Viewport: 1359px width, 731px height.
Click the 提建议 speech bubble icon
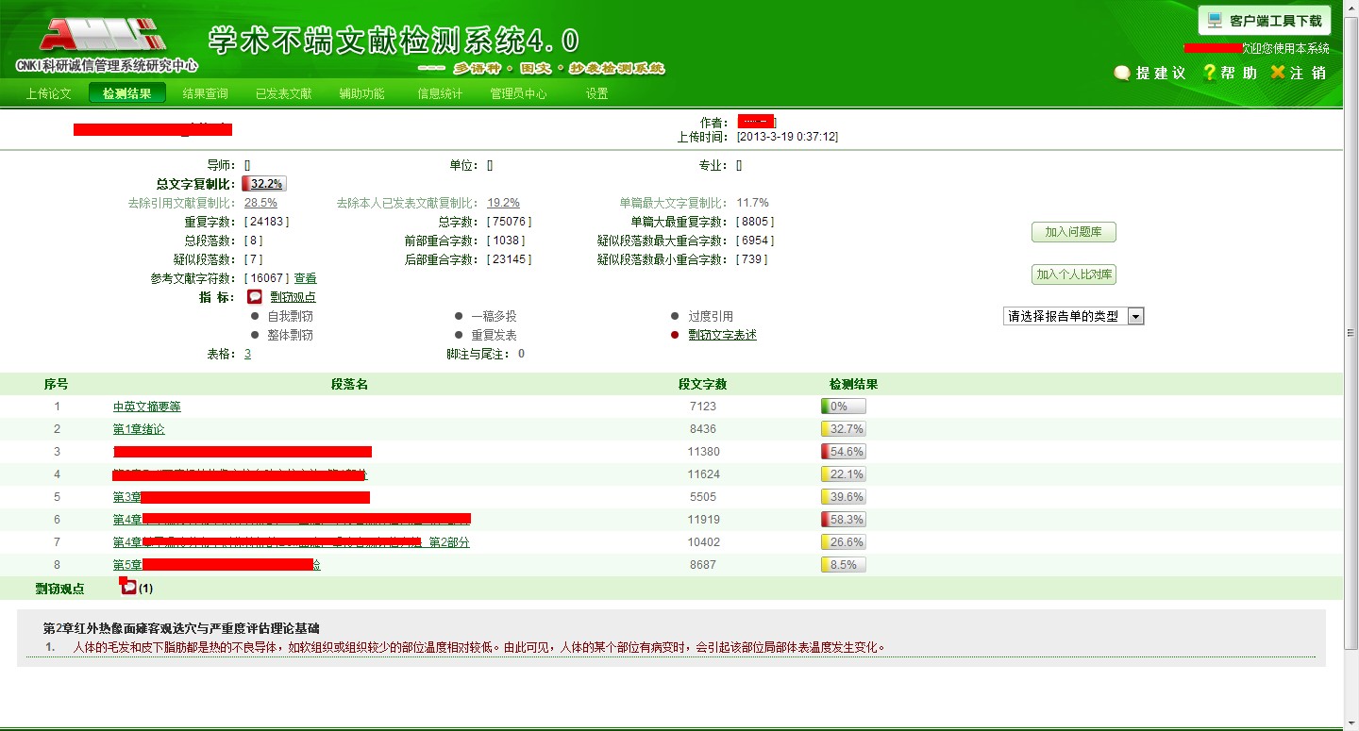[1122, 73]
